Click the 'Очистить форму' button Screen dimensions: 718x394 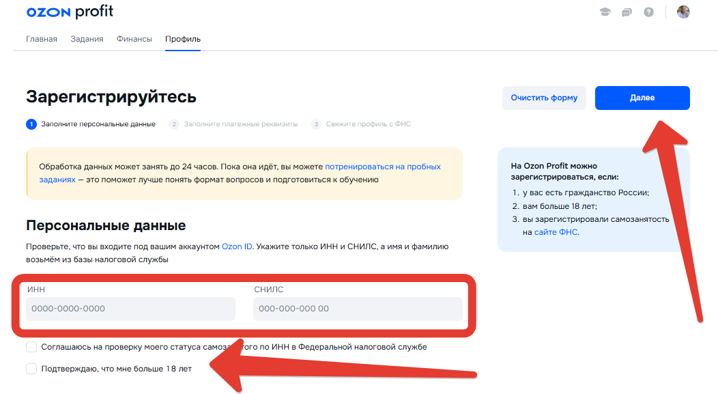544,98
